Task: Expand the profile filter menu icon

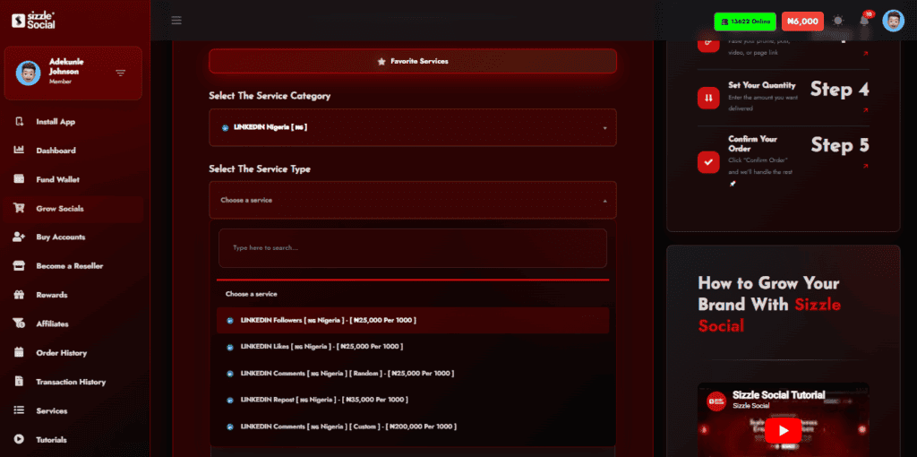Action: (121, 73)
